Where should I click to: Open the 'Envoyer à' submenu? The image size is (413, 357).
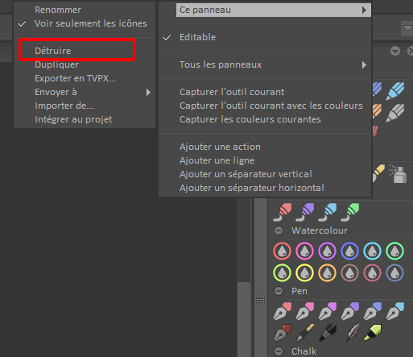85,92
